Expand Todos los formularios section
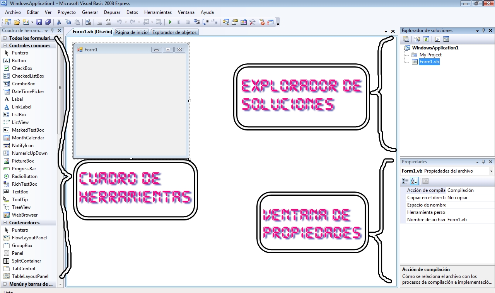The height and width of the screenshot is (293, 495). click(x=5, y=38)
